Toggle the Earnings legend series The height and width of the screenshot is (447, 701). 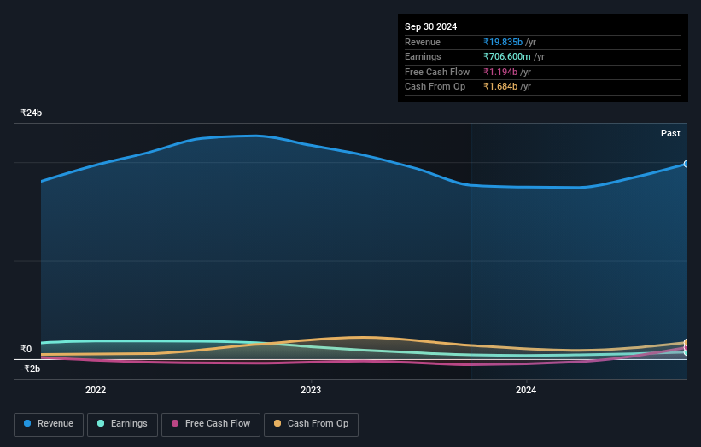(x=122, y=424)
